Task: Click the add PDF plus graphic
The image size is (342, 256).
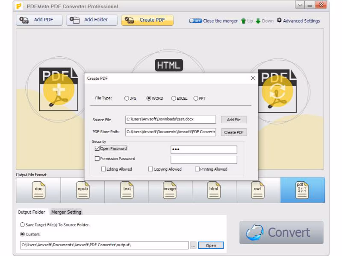Action: click(x=59, y=89)
